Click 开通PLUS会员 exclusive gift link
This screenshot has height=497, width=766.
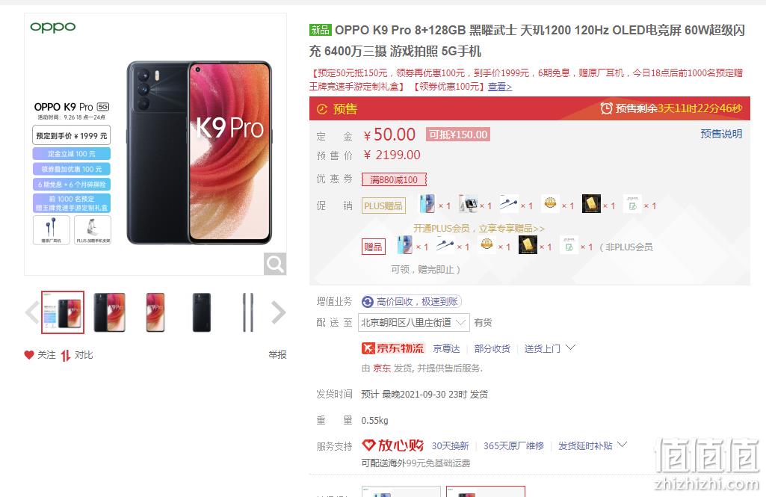click(479, 228)
